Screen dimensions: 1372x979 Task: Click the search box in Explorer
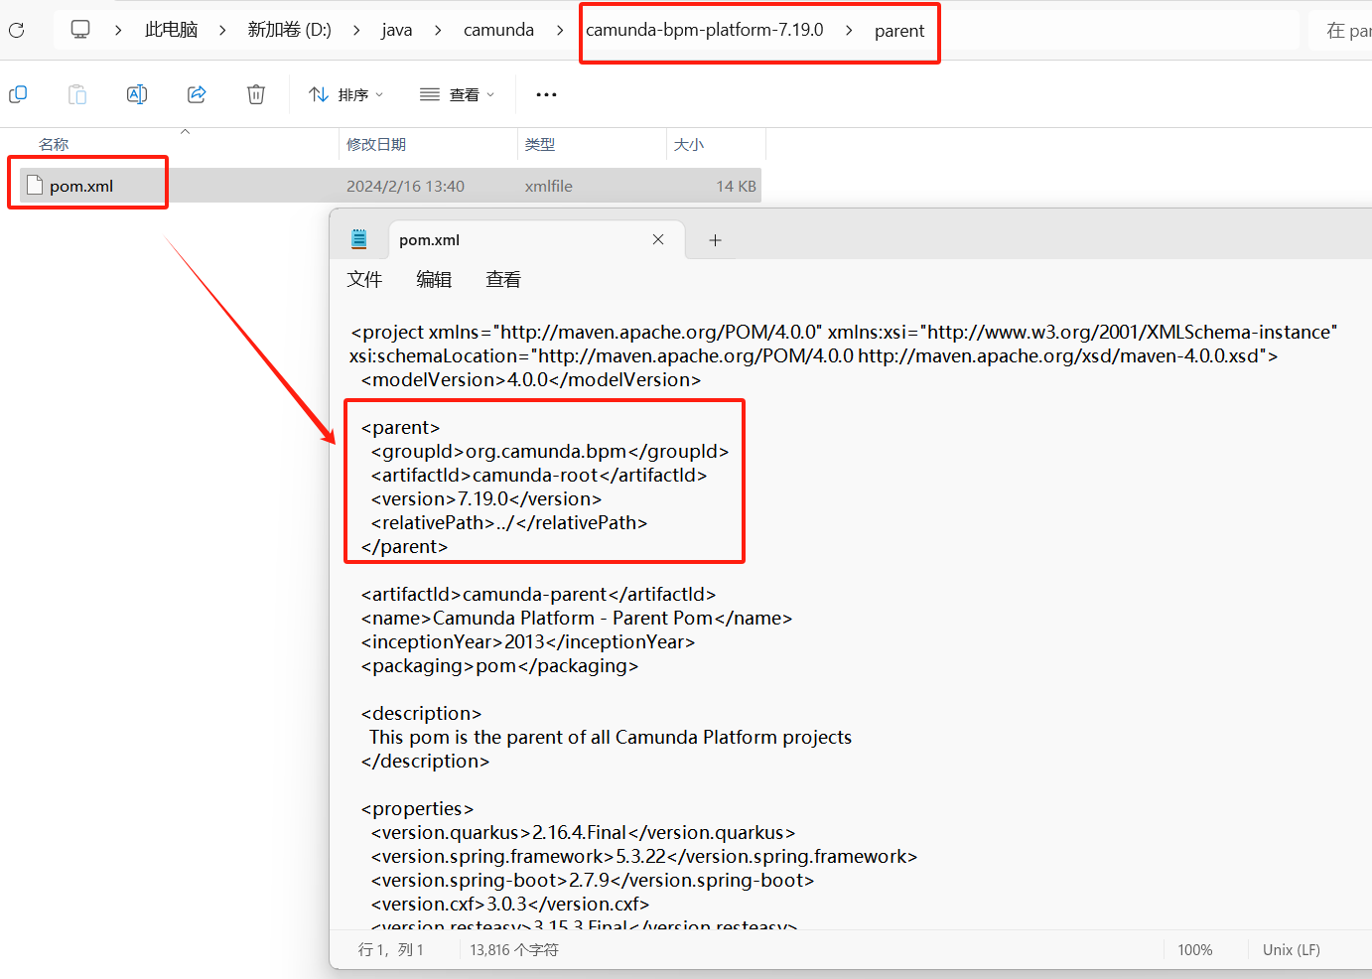click(1341, 31)
